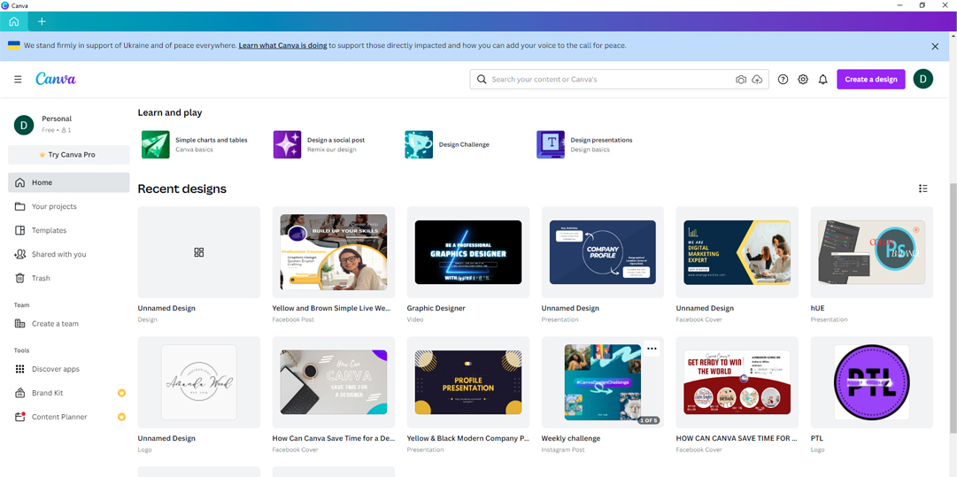Viewport: 957px width, 477px height.
Task: Open the Settings gear icon
Action: coord(803,80)
